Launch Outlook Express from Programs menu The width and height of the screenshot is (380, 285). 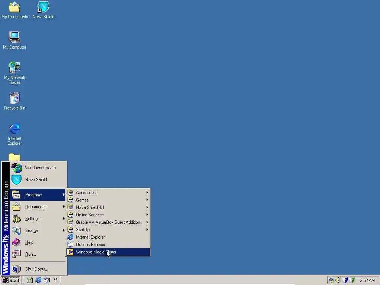[108, 245]
